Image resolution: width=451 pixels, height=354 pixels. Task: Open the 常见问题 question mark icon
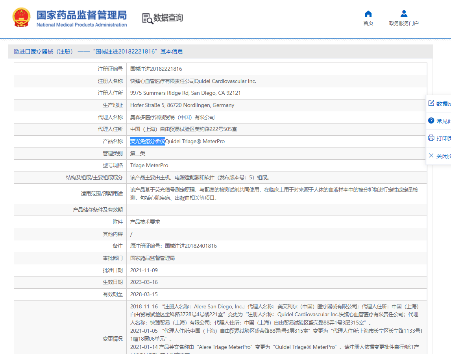click(x=431, y=120)
